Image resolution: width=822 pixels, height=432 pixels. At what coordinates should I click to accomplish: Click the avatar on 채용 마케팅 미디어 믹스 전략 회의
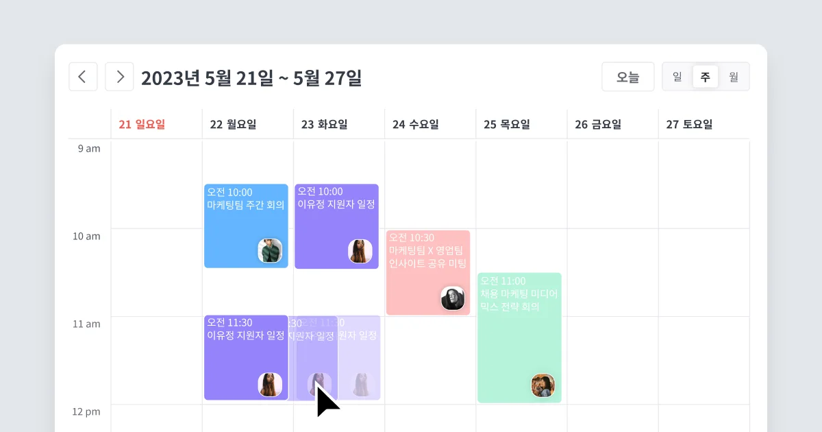(542, 385)
